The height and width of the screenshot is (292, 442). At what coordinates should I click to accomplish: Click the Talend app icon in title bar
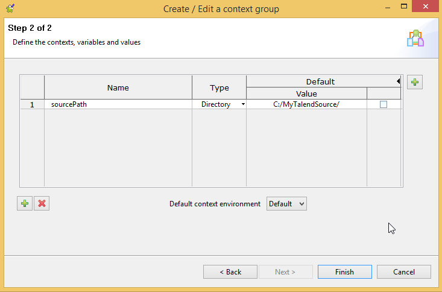click(10, 8)
